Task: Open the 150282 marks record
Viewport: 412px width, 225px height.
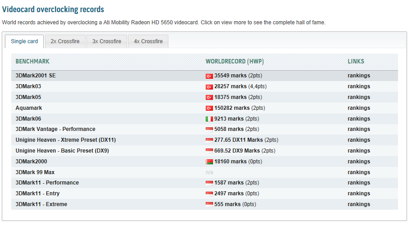Action: click(x=232, y=108)
